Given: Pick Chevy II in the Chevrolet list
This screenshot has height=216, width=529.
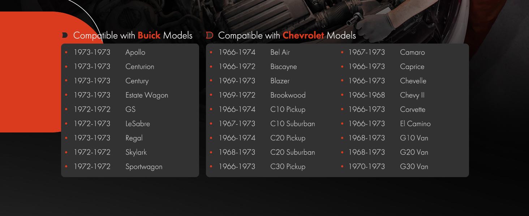Looking at the screenshot, I should (412, 95).
